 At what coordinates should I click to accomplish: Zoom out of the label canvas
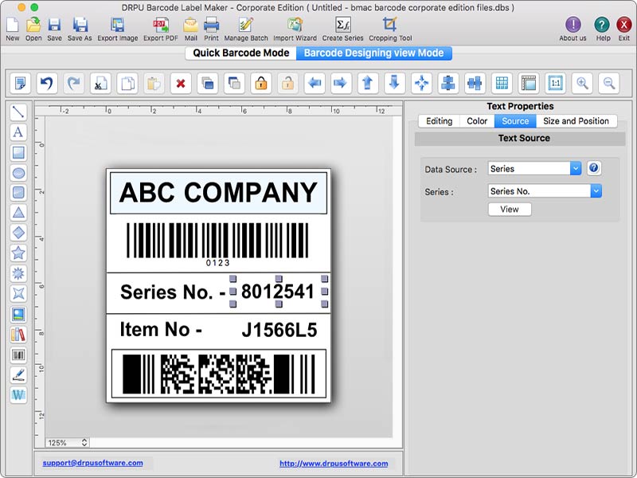pyautogui.click(x=609, y=84)
